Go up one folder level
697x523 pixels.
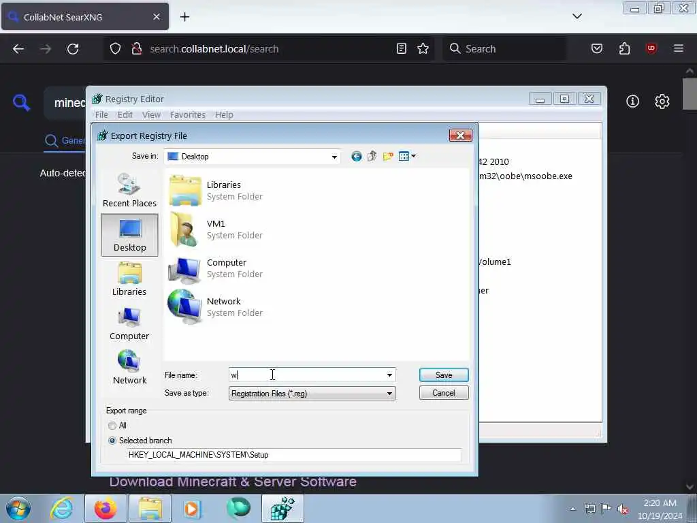[x=372, y=156]
